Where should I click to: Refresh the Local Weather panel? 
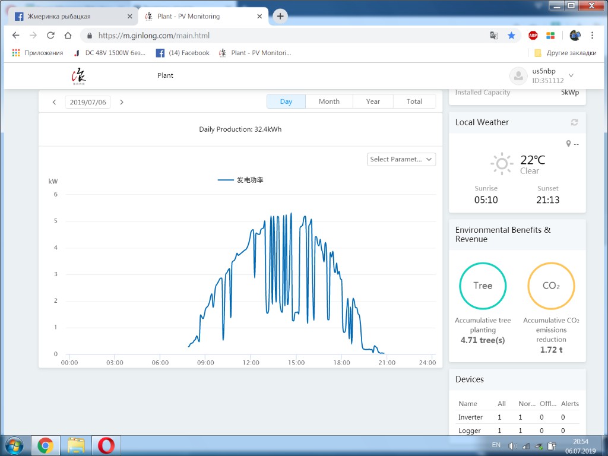tap(574, 122)
